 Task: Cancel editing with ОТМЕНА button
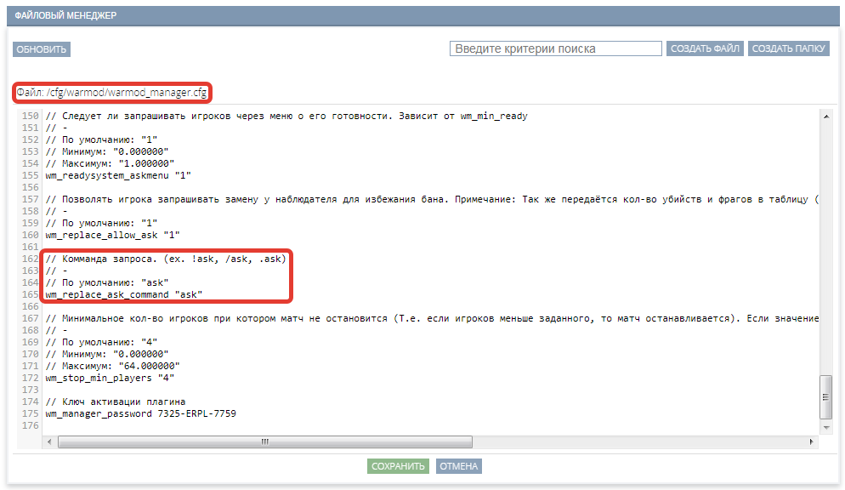(458, 466)
